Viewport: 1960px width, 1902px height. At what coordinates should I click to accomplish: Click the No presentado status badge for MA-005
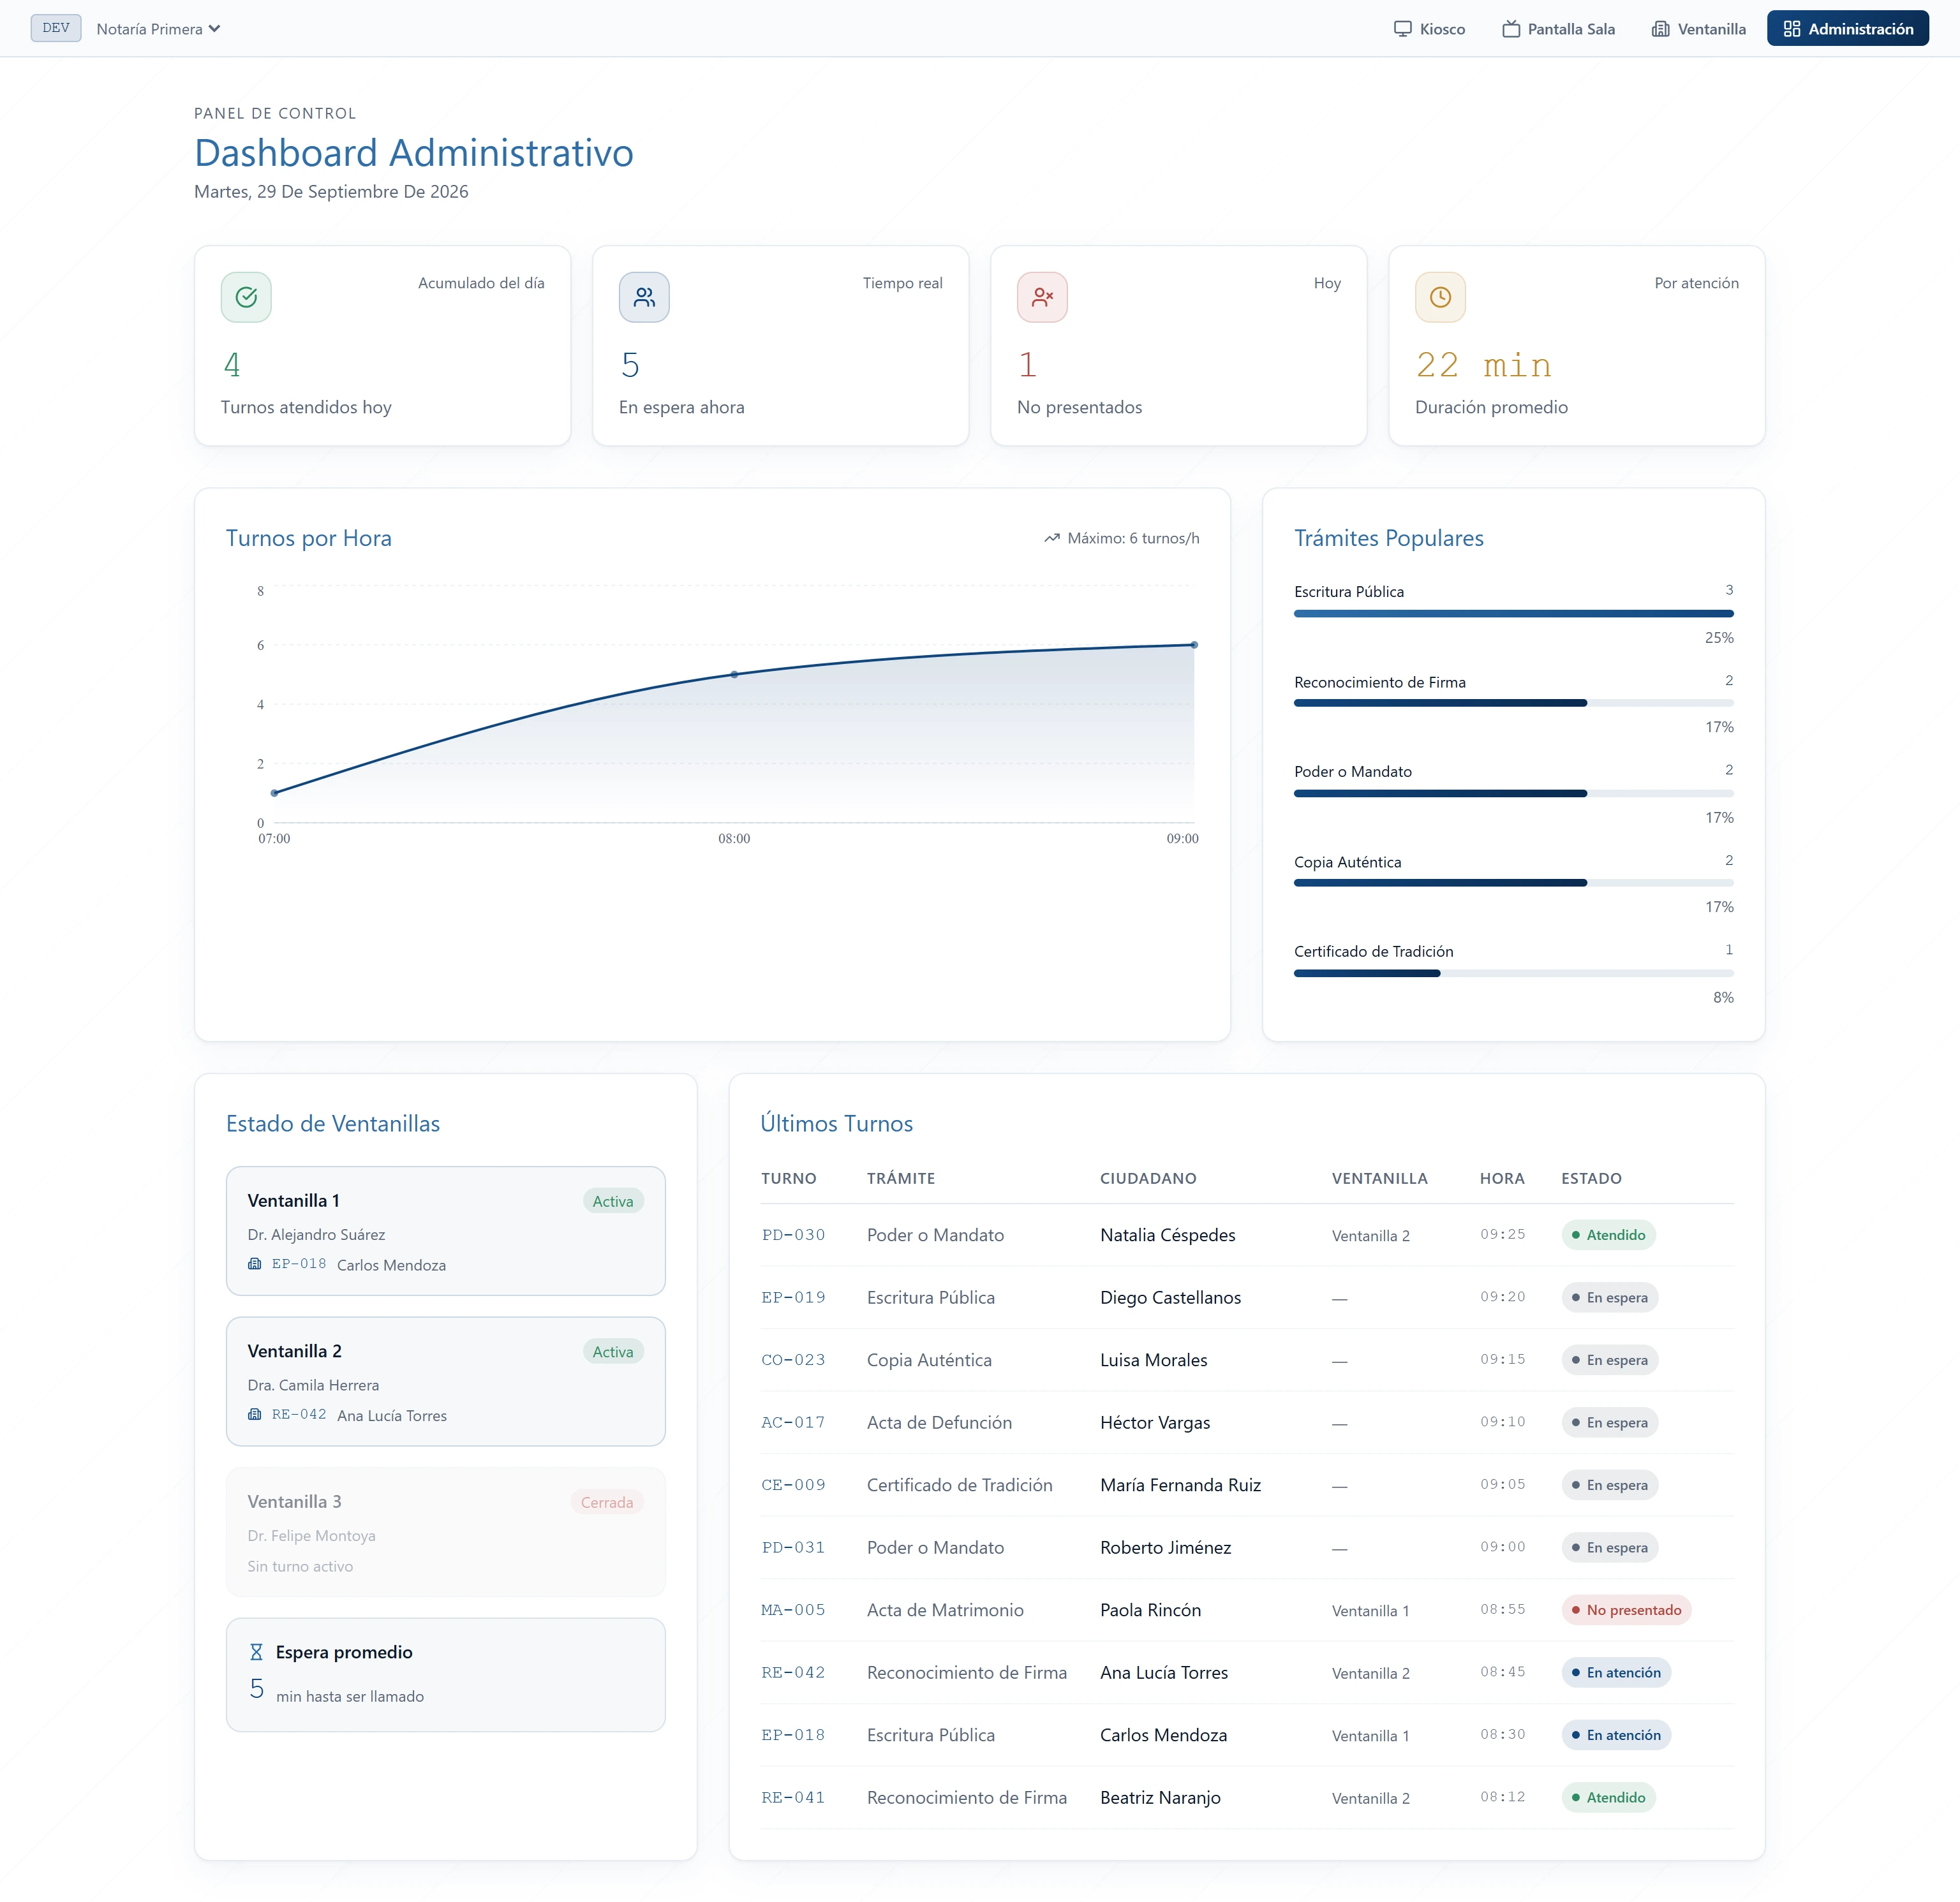pyautogui.click(x=1626, y=1610)
